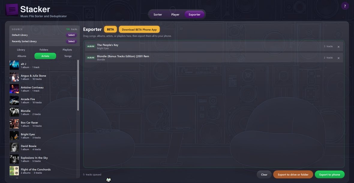354x183 pixels.
Task: Remove The People's Key album from queue
Action: [x=338, y=47]
